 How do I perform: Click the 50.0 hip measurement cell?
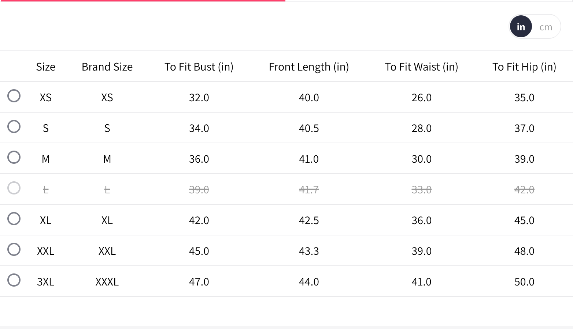tap(524, 282)
